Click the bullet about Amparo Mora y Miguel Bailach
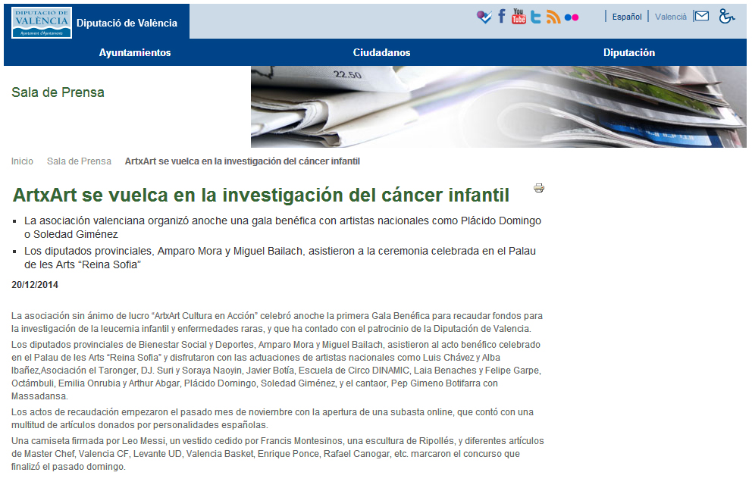Viewport: 752px width, 488px height. pyautogui.click(x=280, y=258)
